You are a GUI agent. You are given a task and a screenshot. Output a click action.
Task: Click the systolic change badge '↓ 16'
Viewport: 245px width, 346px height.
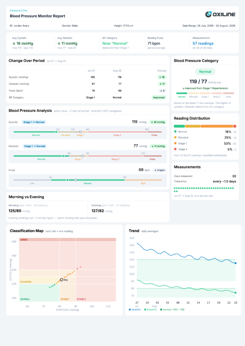click(162, 77)
